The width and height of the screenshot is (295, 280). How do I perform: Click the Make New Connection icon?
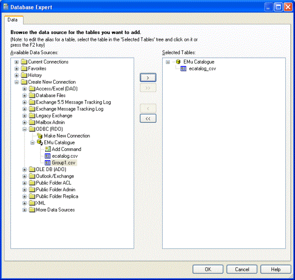(40, 136)
